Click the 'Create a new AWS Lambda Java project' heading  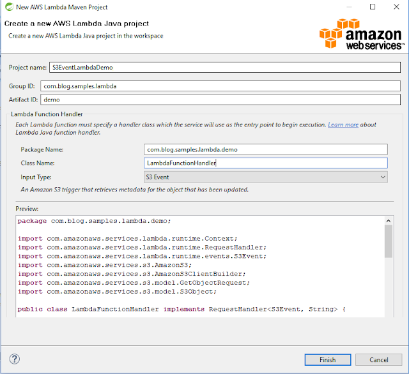click(77, 24)
